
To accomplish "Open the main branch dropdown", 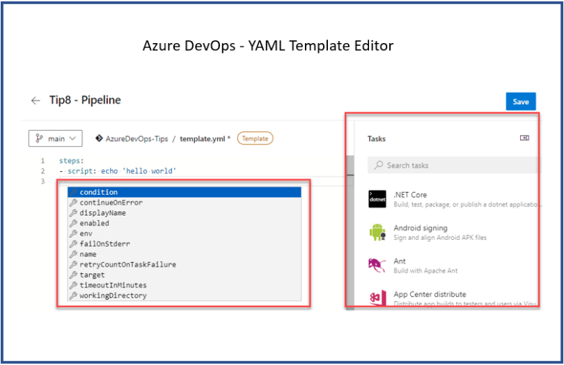I will (56, 138).
